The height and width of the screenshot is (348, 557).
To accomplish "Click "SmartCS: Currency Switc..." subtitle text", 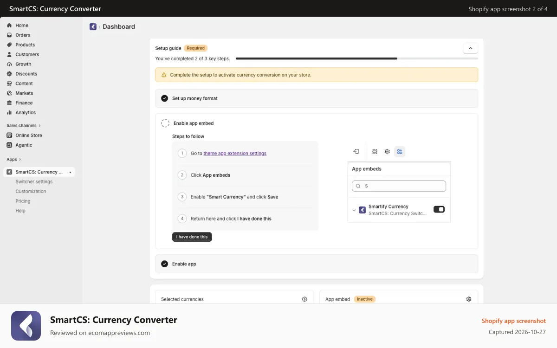I will (397, 214).
